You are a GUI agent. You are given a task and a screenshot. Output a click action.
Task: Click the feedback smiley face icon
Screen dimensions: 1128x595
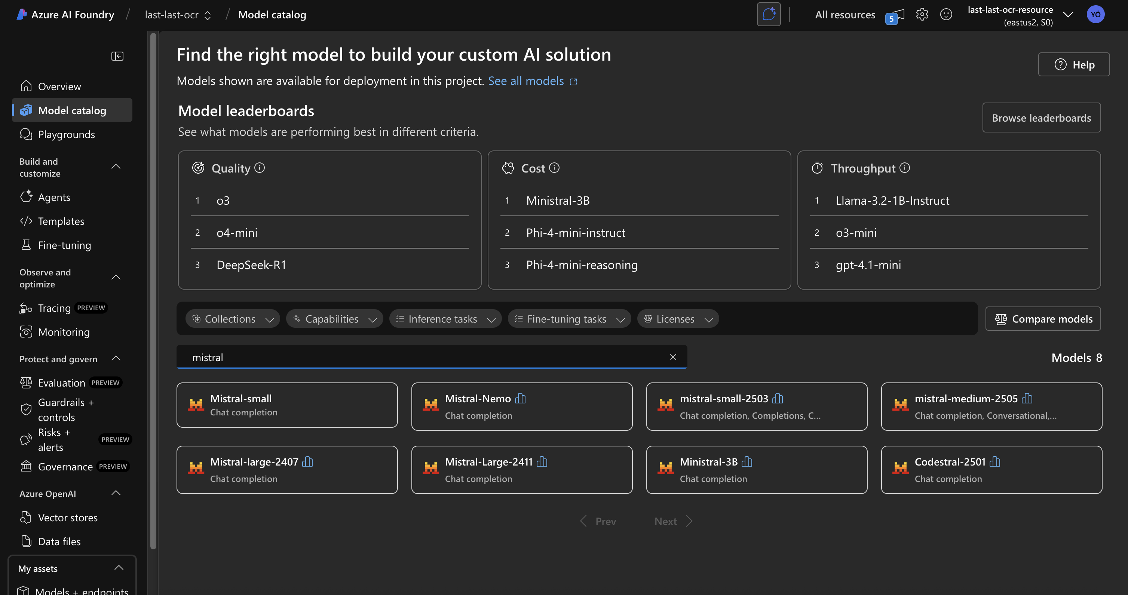click(x=946, y=15)
